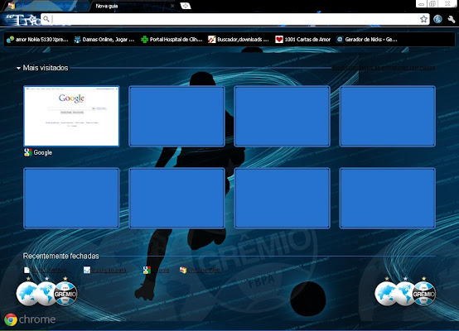Image resolution: width=459 pixels, height=331 pixels.
Task: Open a new tab with the plus button
Action: click(x=186, y=6)
